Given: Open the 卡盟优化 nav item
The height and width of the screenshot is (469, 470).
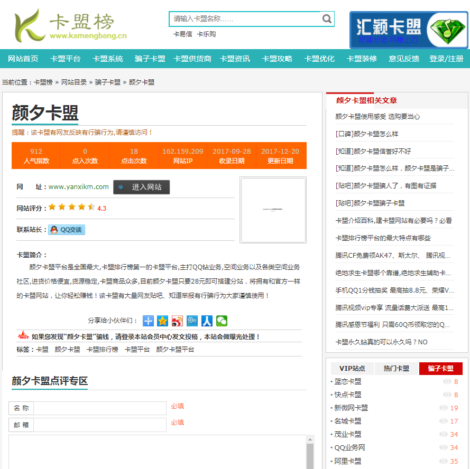Looking at the screenshot, I should [319, 59].
